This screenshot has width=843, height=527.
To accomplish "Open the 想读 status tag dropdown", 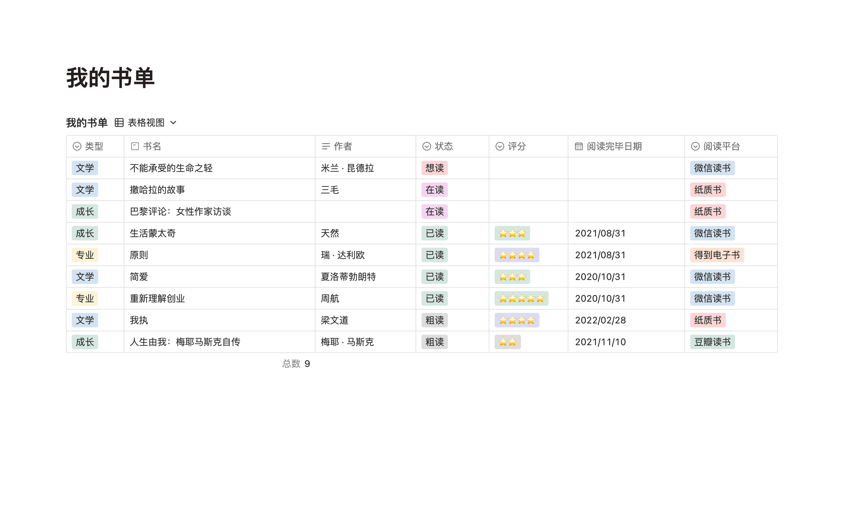I will (434, 168).
